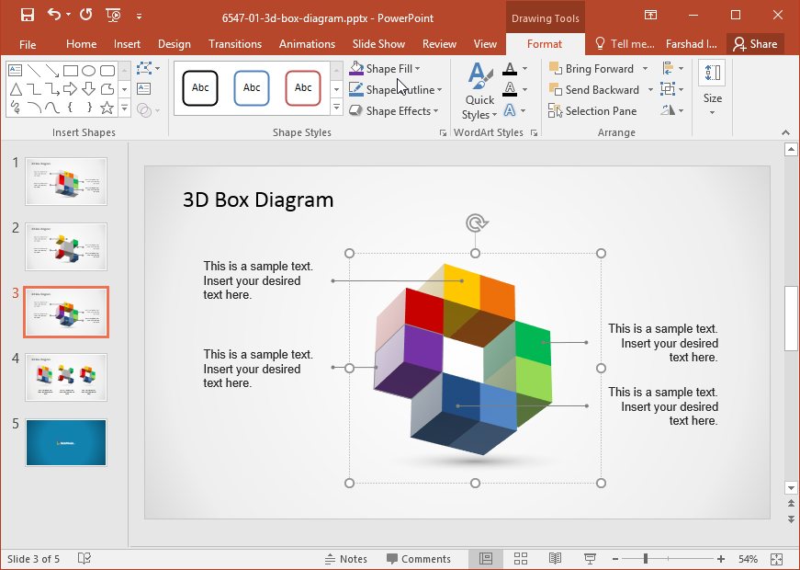
Task: Click the Send Backward button
Action: (594, 90)
